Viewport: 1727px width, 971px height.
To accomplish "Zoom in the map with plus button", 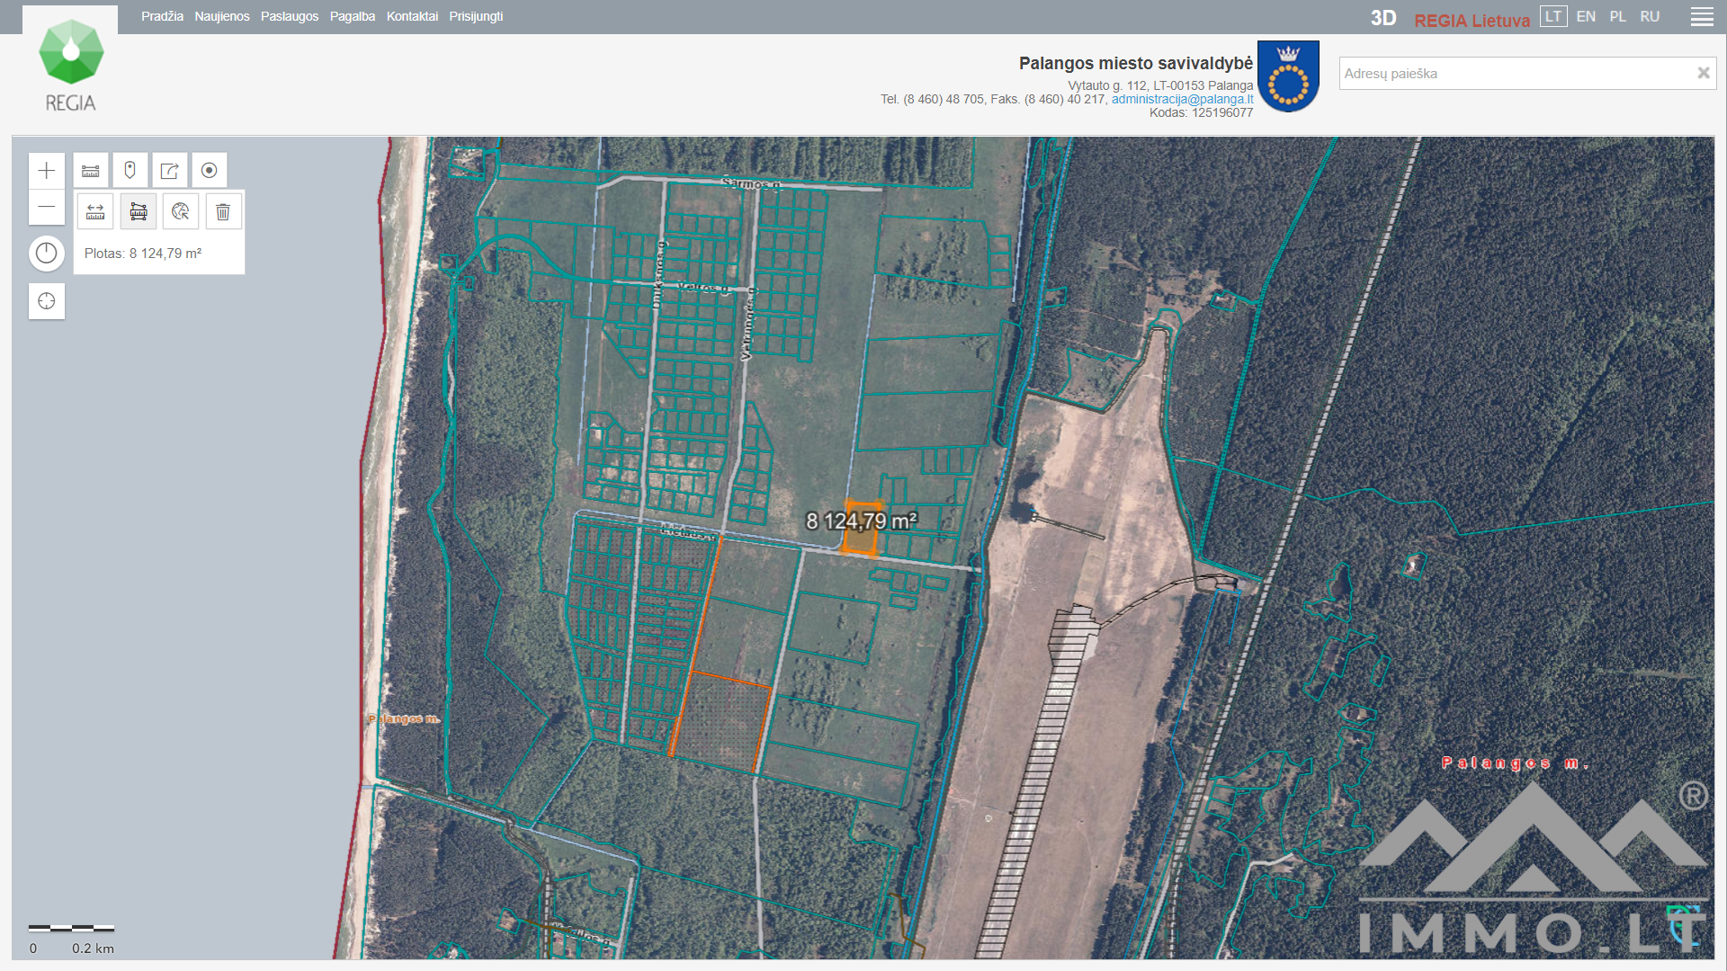I will 47,171.
